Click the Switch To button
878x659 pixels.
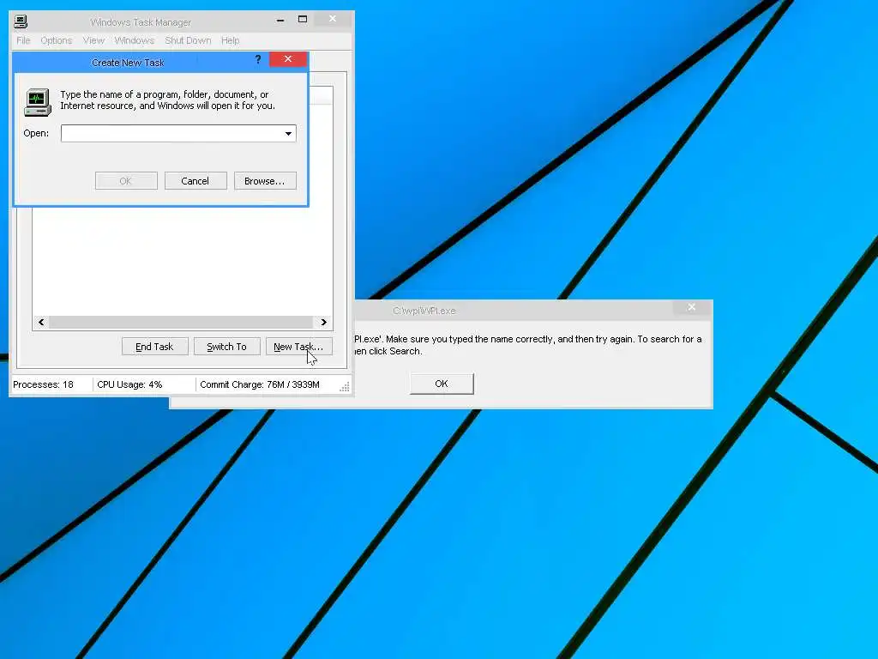coord(226,347)
